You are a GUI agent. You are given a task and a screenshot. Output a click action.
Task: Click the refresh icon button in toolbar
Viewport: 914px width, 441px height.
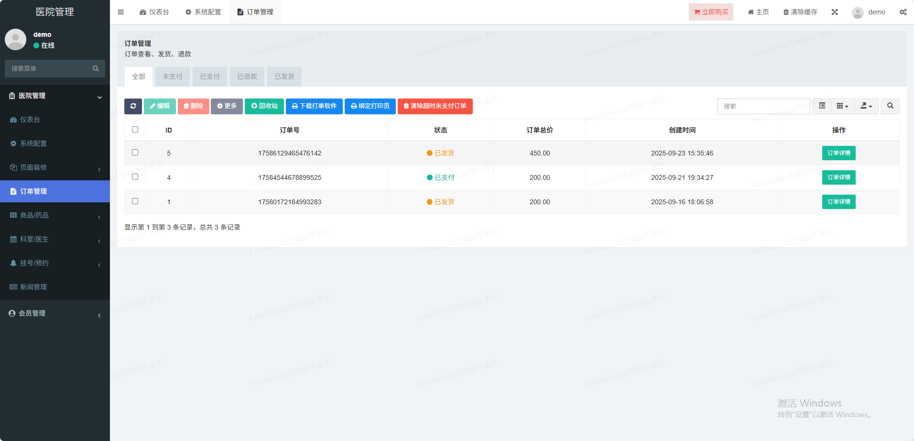[133, 106]
